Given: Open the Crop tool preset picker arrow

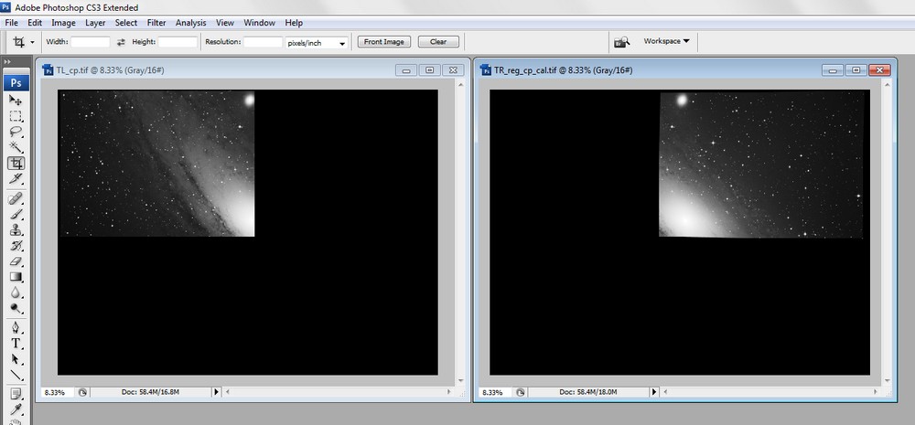Looking at the screenshot, I should point(32,42).
